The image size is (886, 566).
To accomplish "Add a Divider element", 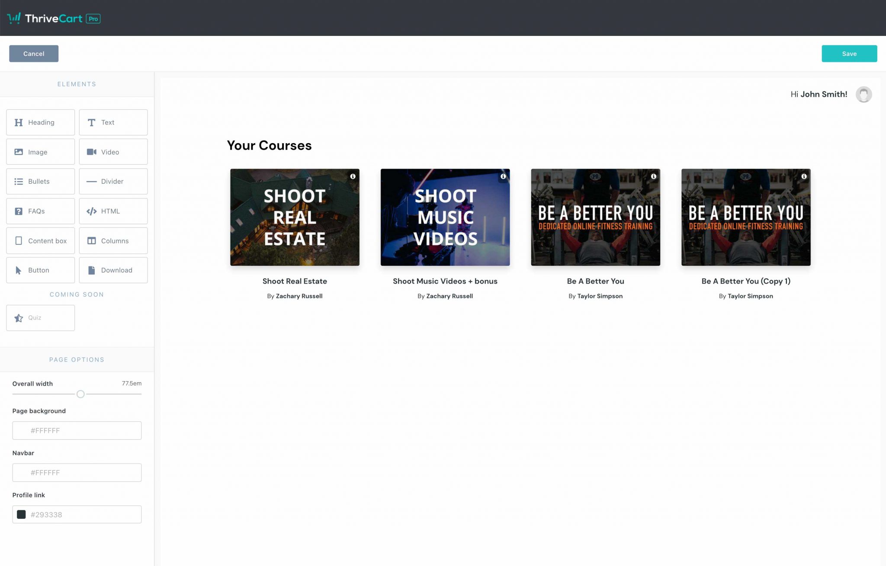I will click(x=113, y=181).
